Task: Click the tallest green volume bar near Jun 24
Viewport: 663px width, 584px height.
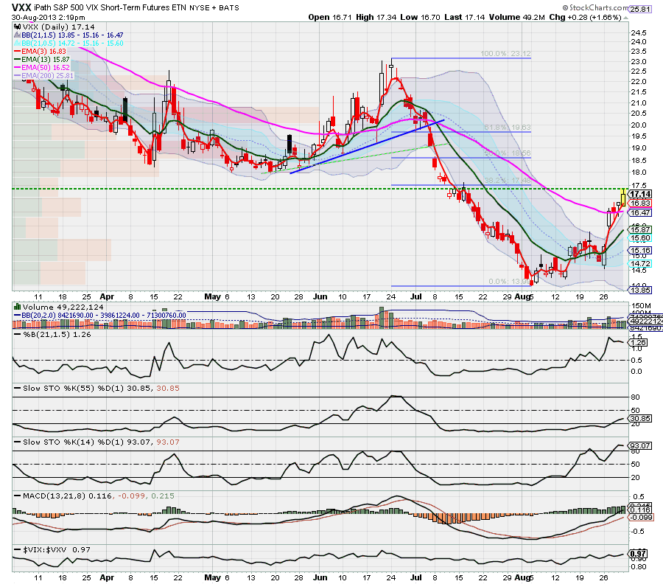Action: point(382,318)
